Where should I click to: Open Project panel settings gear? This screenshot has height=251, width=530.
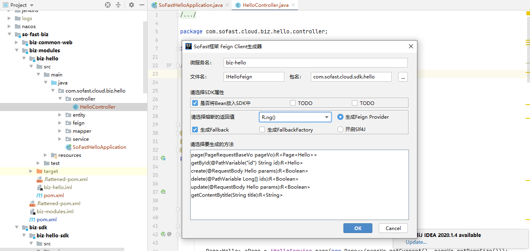click(x=131, y=5)
